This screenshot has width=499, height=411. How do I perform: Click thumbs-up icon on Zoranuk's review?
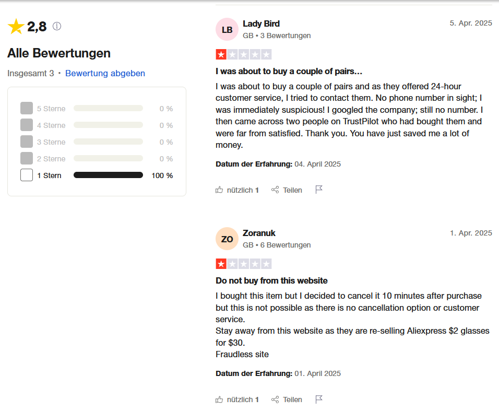(x=219, y=400)
